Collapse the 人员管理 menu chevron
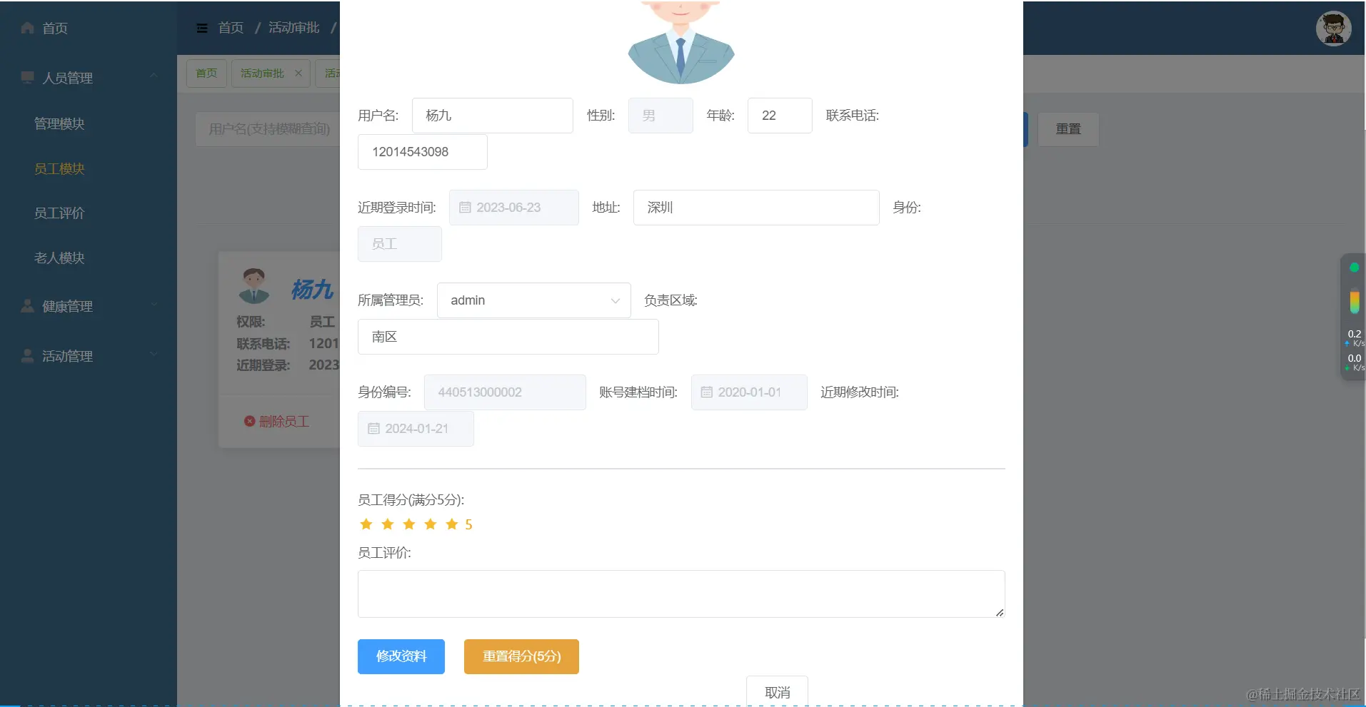The height and width of the screenshot is (707, 1366). [154, 76]
